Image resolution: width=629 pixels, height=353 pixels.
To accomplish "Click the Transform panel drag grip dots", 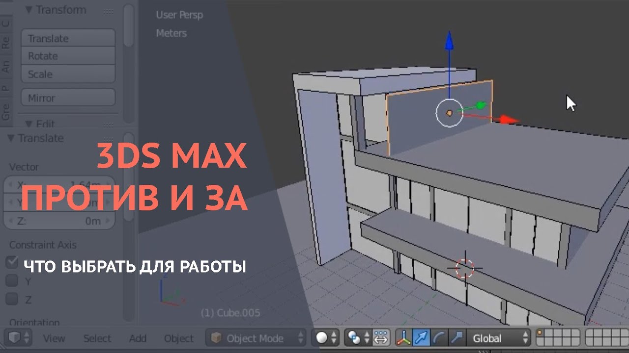I will point(110,10).
